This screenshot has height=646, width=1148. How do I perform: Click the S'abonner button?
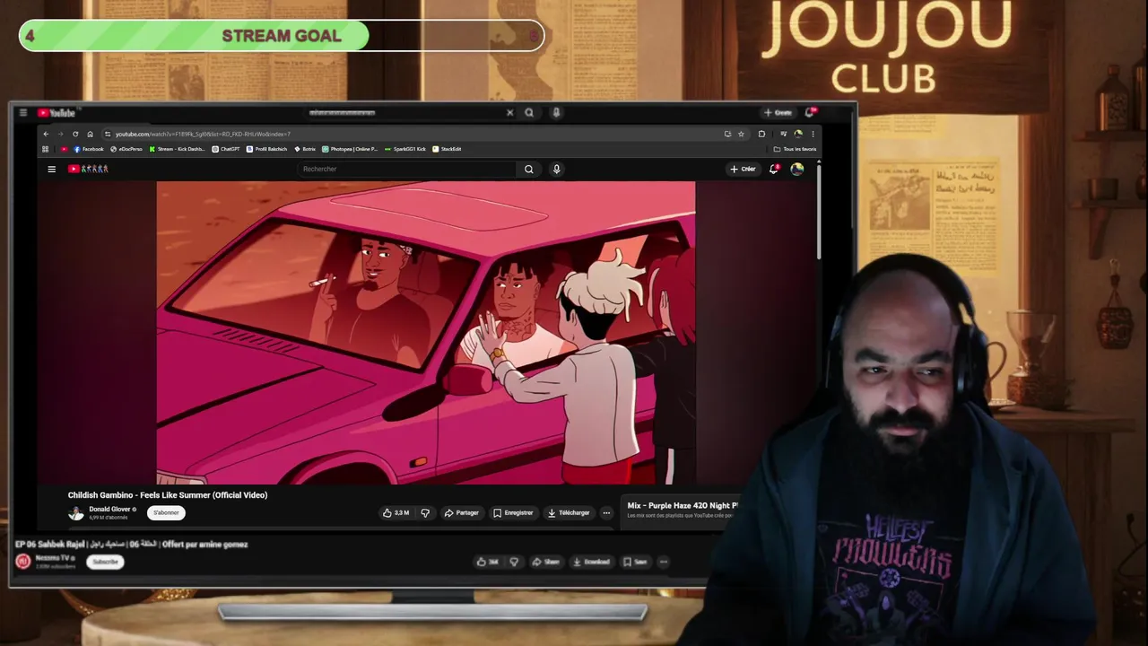click(166, 513)
